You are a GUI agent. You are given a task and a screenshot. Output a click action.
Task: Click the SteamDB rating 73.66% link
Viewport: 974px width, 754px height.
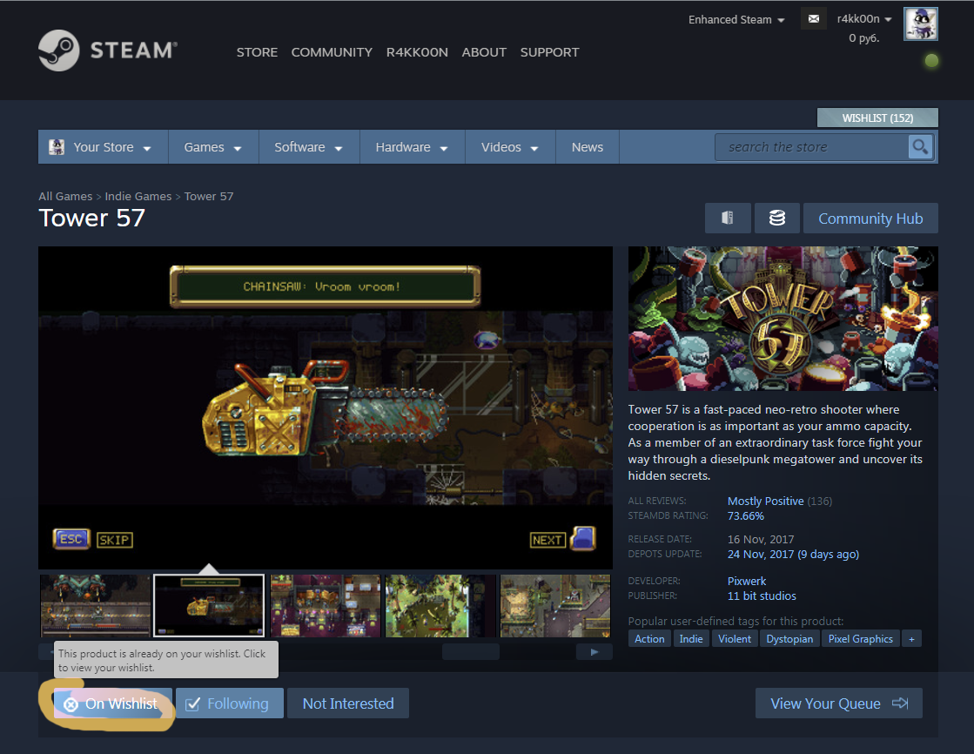click(x=745, y=516)
